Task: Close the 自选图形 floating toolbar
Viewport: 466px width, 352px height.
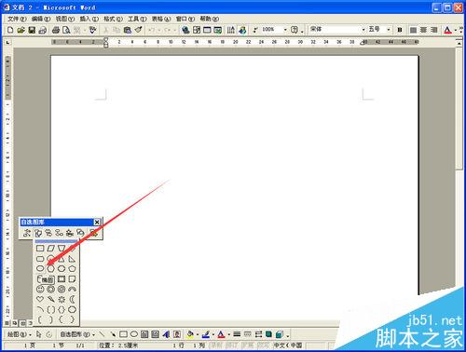Action: [x=97, y=222]
